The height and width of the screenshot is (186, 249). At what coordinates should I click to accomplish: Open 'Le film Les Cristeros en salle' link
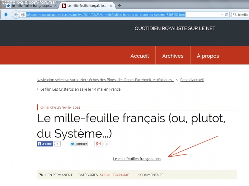click(80, 89)
